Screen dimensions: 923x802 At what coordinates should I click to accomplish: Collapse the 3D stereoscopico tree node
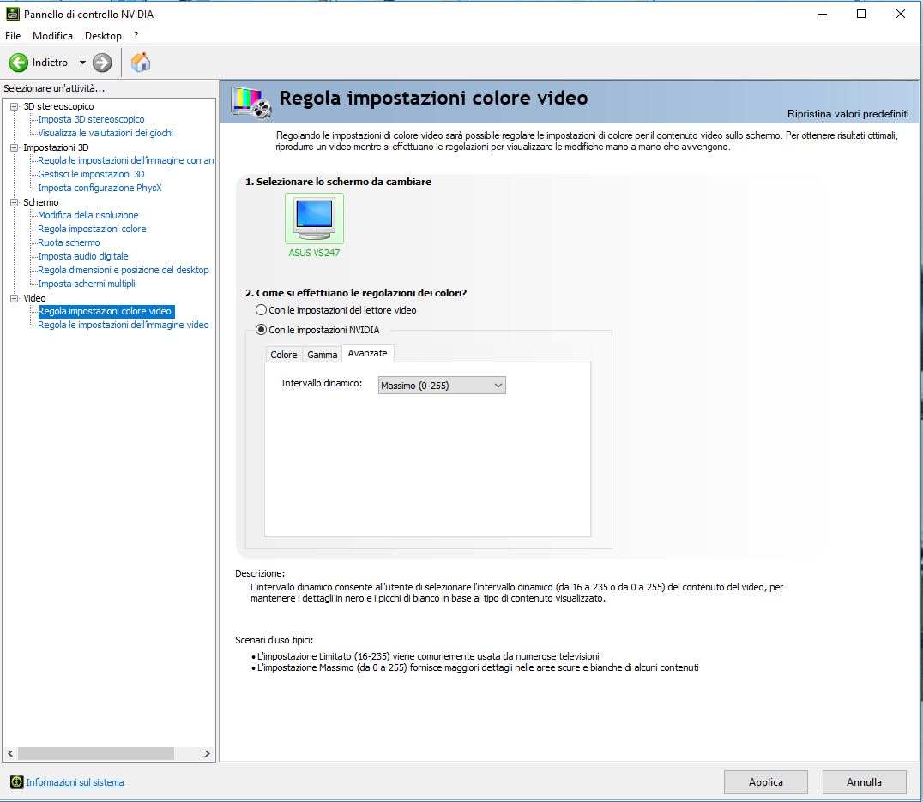pos(14,106)
